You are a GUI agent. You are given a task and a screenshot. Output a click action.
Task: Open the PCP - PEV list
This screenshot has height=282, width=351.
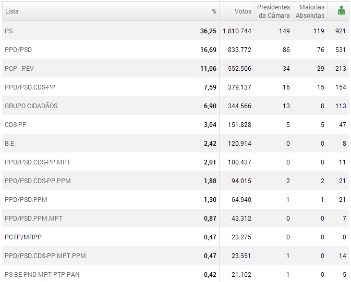click(x=19, y=69)
